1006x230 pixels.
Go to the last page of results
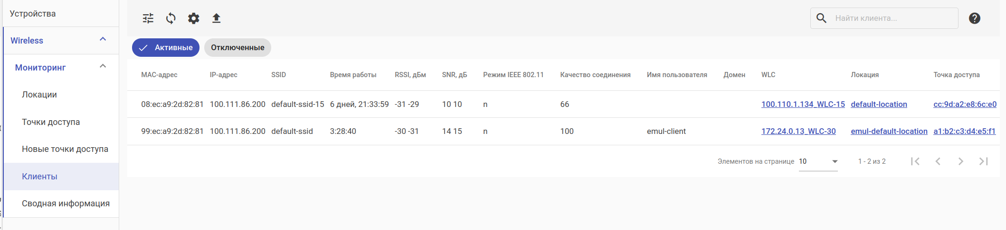tap(983, 161)
